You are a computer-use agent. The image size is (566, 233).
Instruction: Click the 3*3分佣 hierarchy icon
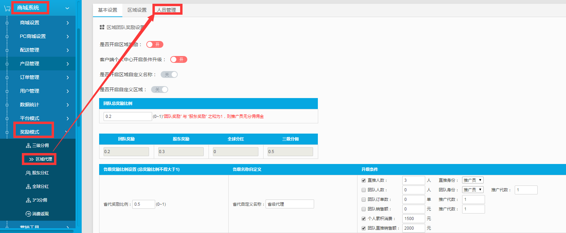click(x=28, y=200)
